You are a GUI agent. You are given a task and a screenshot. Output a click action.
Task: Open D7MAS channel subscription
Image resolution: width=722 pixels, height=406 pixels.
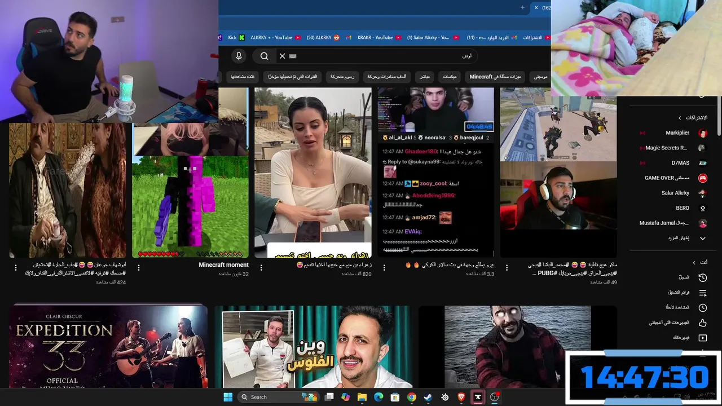click(674, 163)
